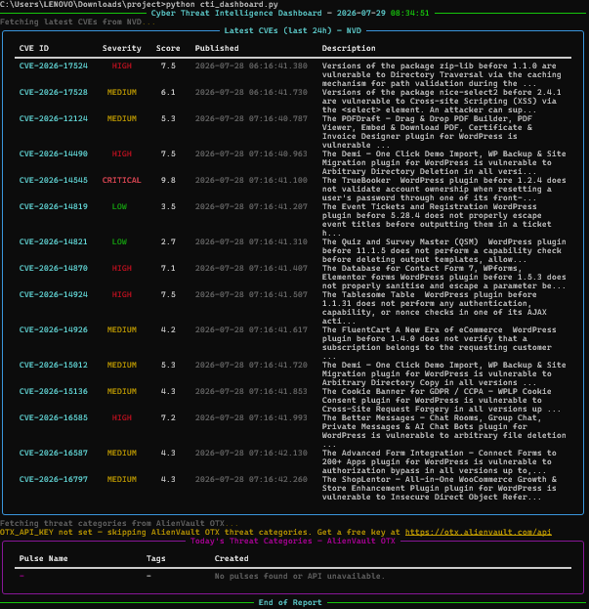
Task: Select CVE-2026-14926 identifier
Action: [x=54, y=329]
